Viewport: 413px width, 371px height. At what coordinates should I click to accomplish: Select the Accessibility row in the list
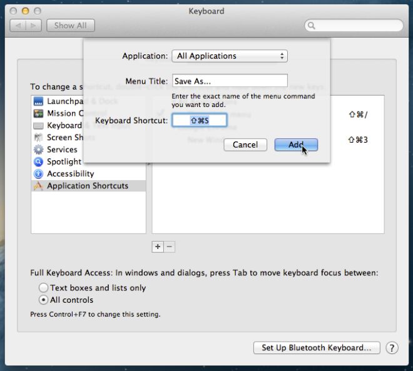[x=88, y=174]
